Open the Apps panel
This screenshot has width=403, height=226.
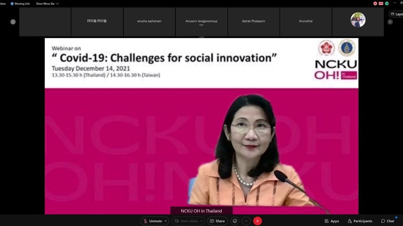coord(332,221)
